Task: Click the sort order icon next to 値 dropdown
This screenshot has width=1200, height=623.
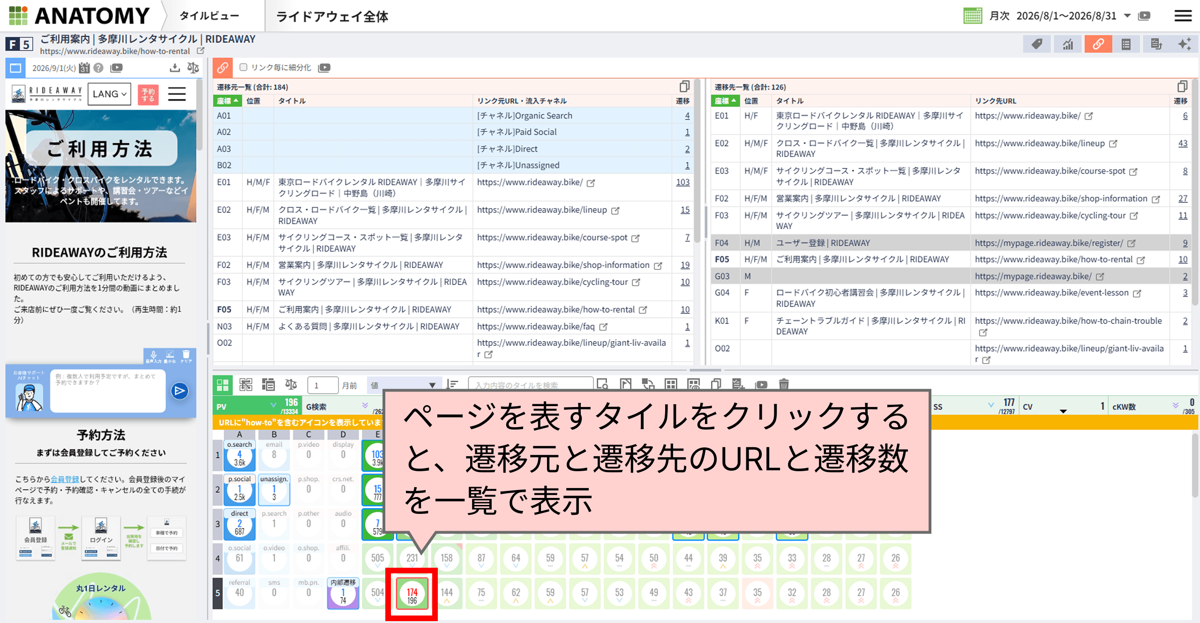Action: (452, 385)
